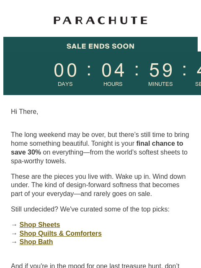Click the colon between hours and minutes
201x268 pixels.
pos(137,70)
